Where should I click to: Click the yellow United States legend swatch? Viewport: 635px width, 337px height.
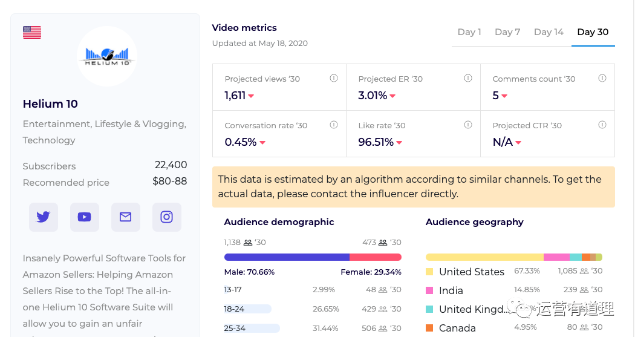[x=429, y=272]
